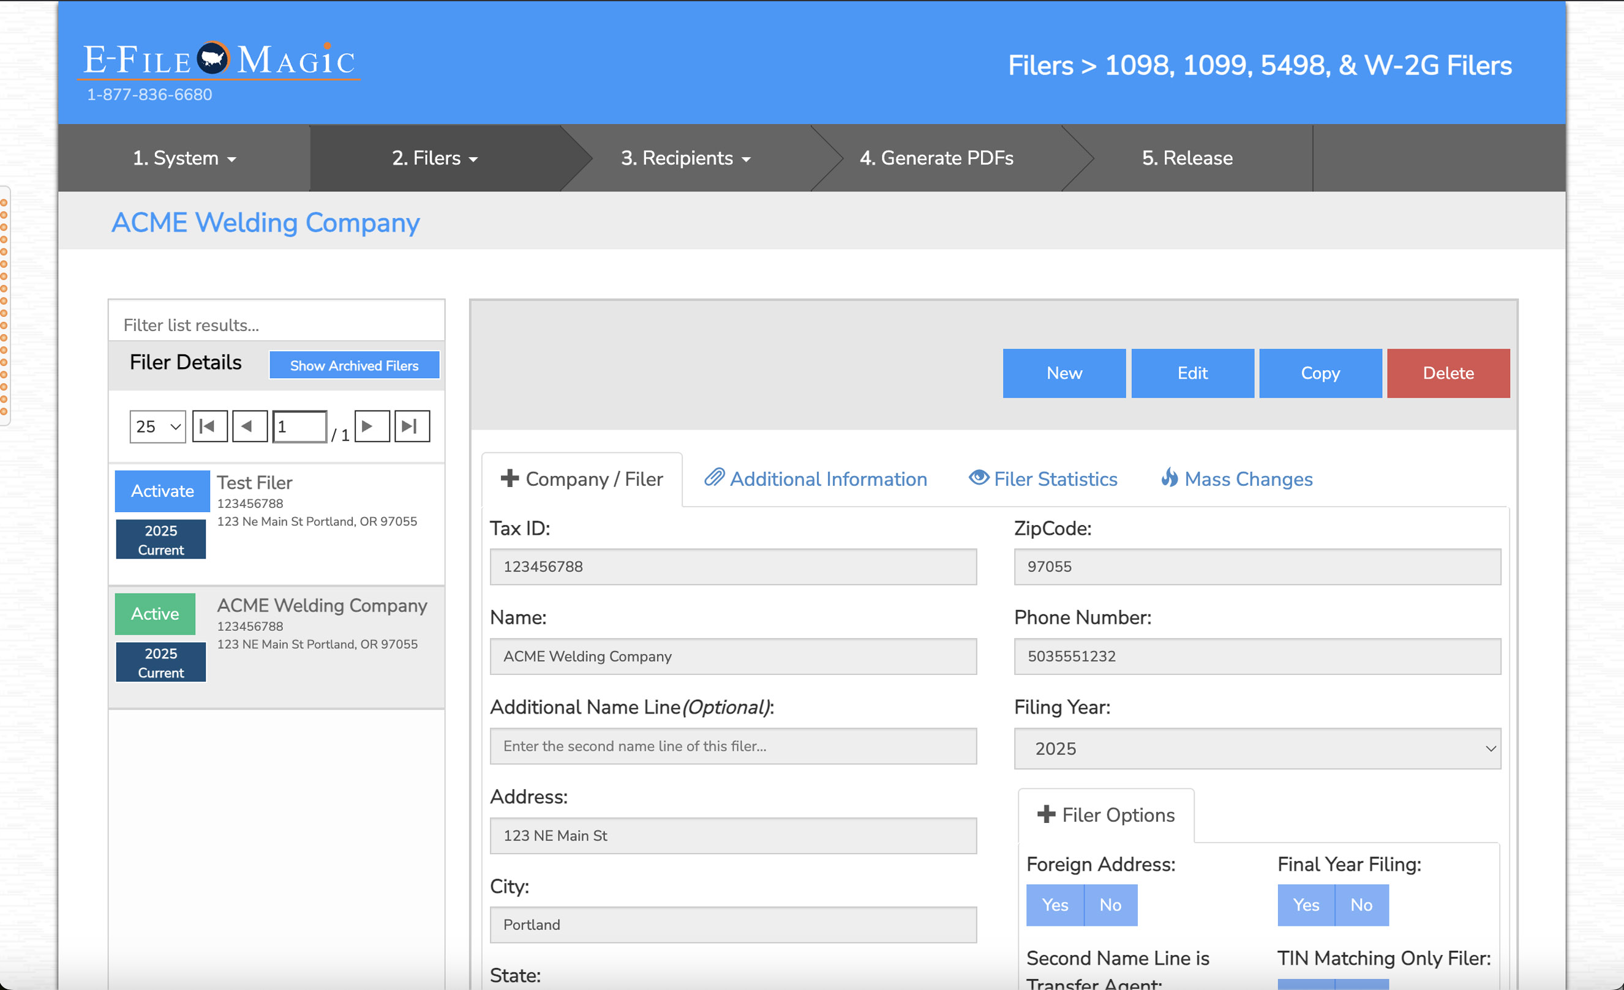Activate the Test Filer entry
The height and width of the screenshot is (990, 1624).
point(162,491)
